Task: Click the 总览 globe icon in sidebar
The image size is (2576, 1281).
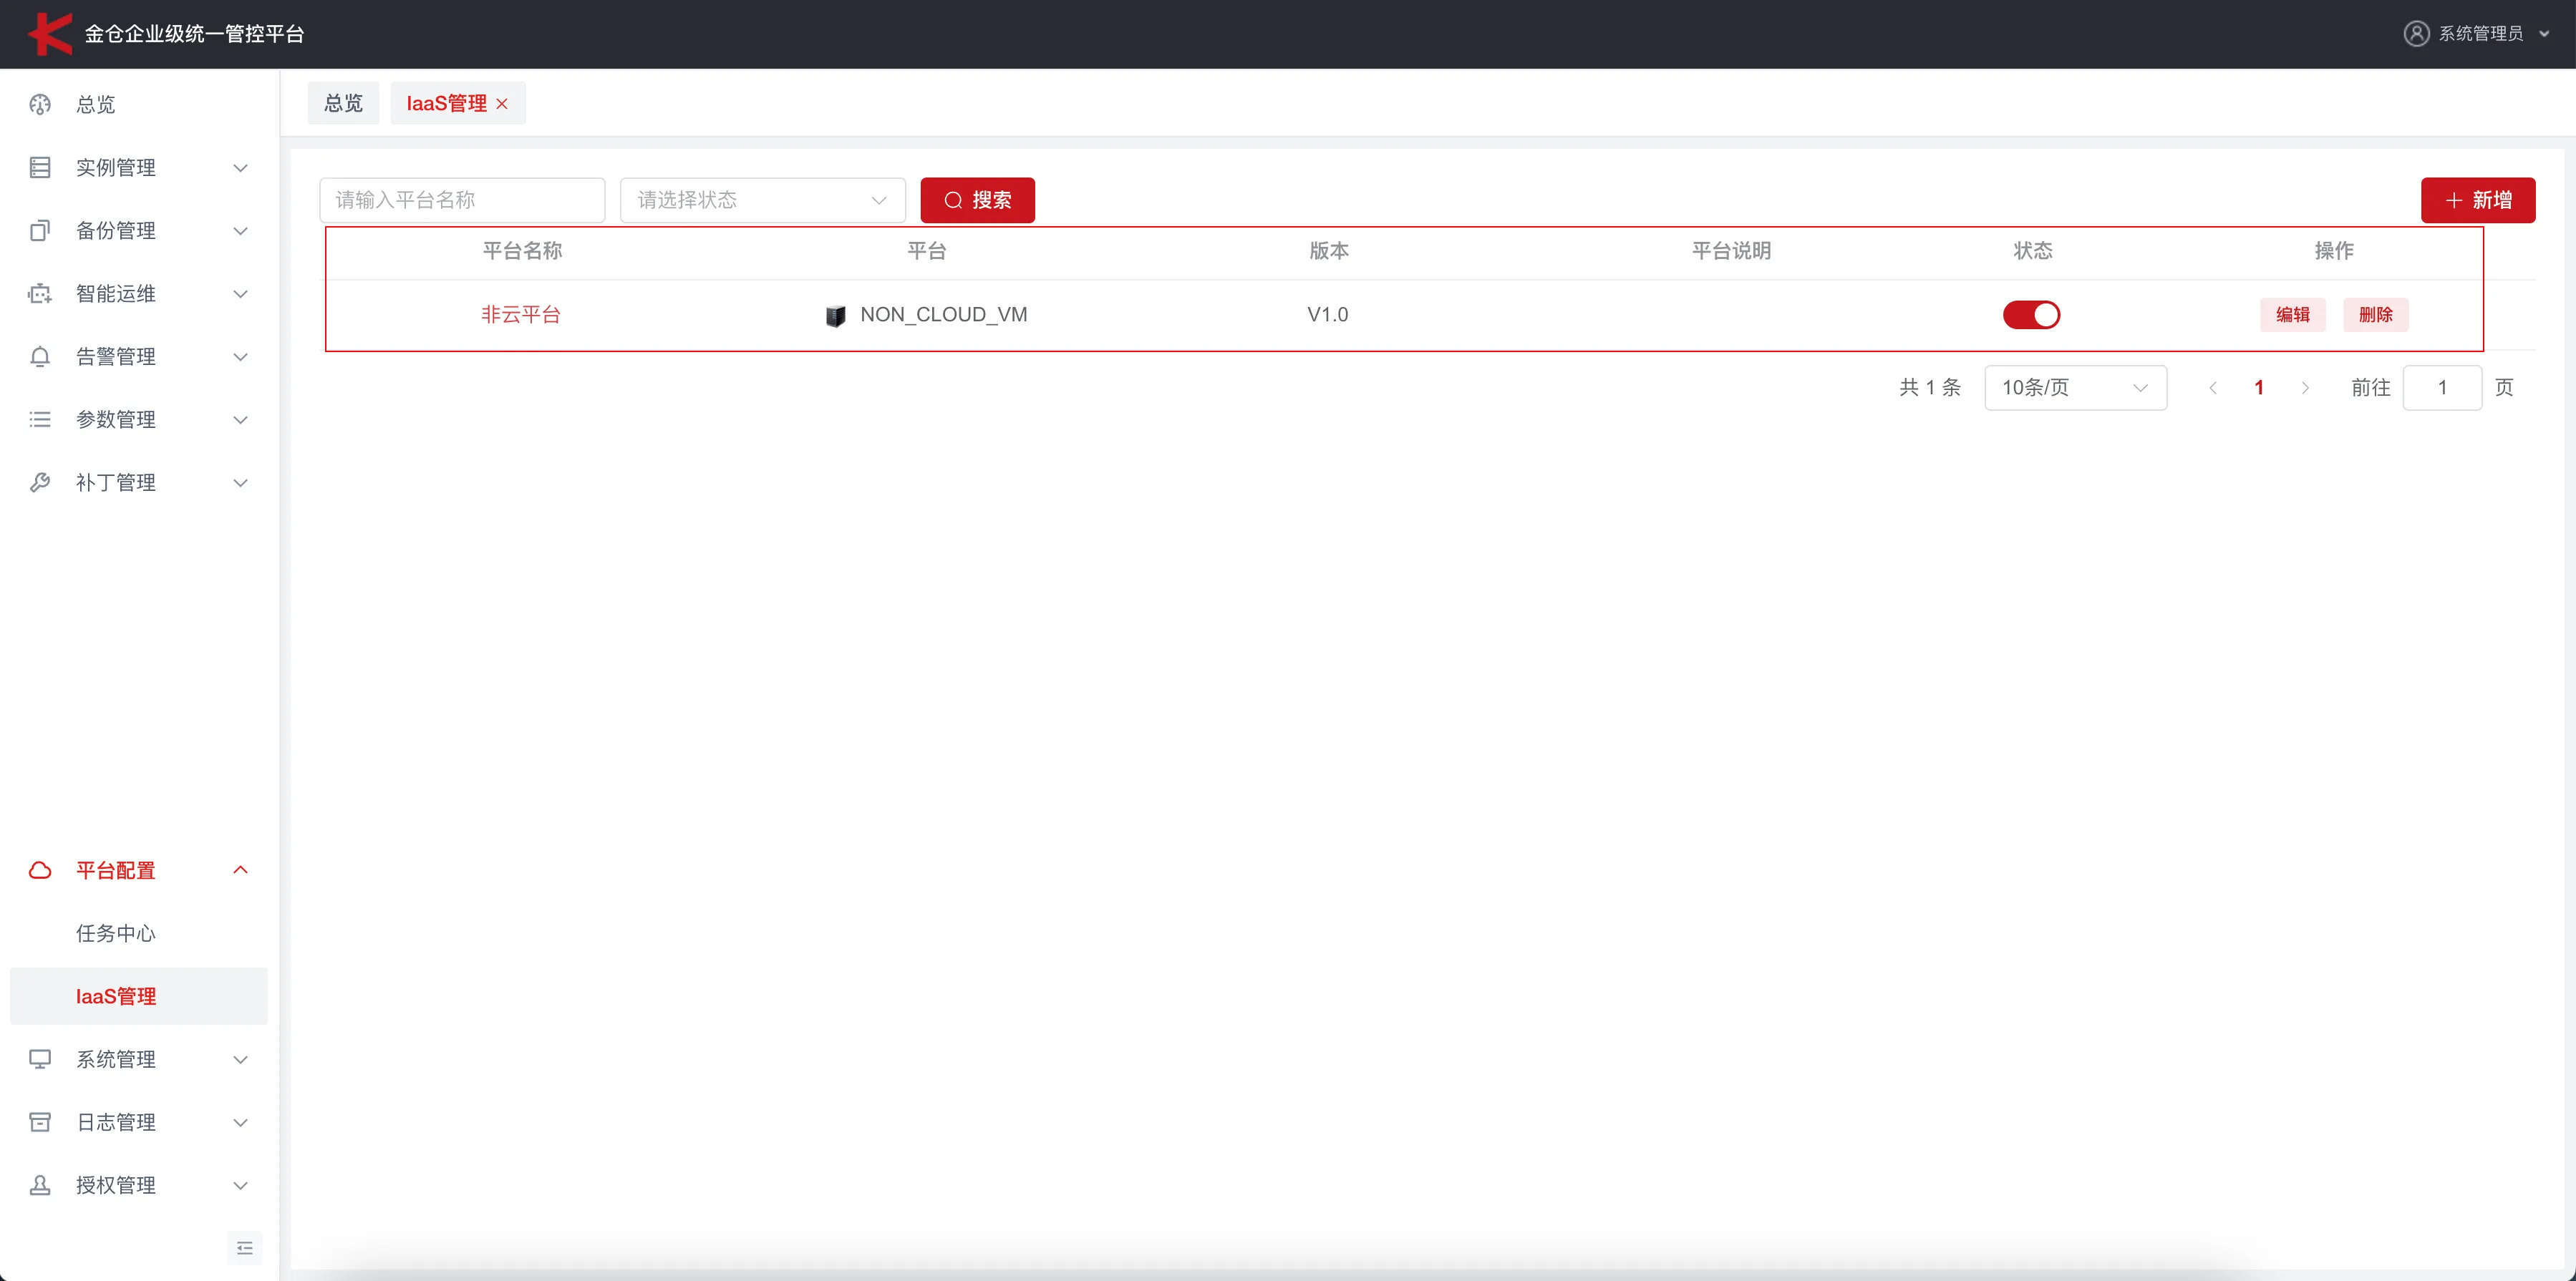Action: click(x=40, y=104)
